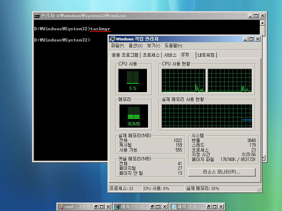Maximize the minimized 레지스트리 window
The width and height of the screenshot is (282, 211).
pos(158,207)
